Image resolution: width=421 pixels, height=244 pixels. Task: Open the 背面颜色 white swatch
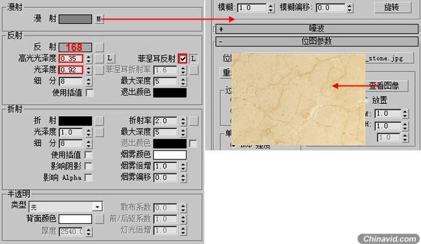[75, 219]
